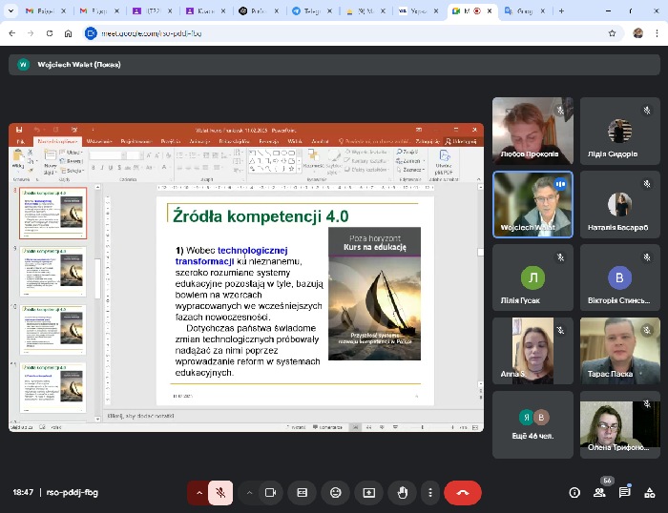Expand the camera video settings arrow
The image size is (668, 513).
(x=249, y=493)
